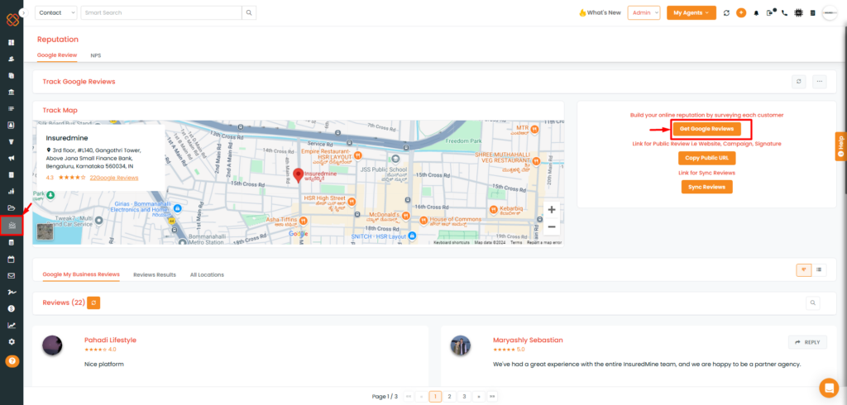Image resolution: width=847 pixels, height=405 pixels.
Task: Click the Copy Public URL button
Action: (x=706, y=158)
